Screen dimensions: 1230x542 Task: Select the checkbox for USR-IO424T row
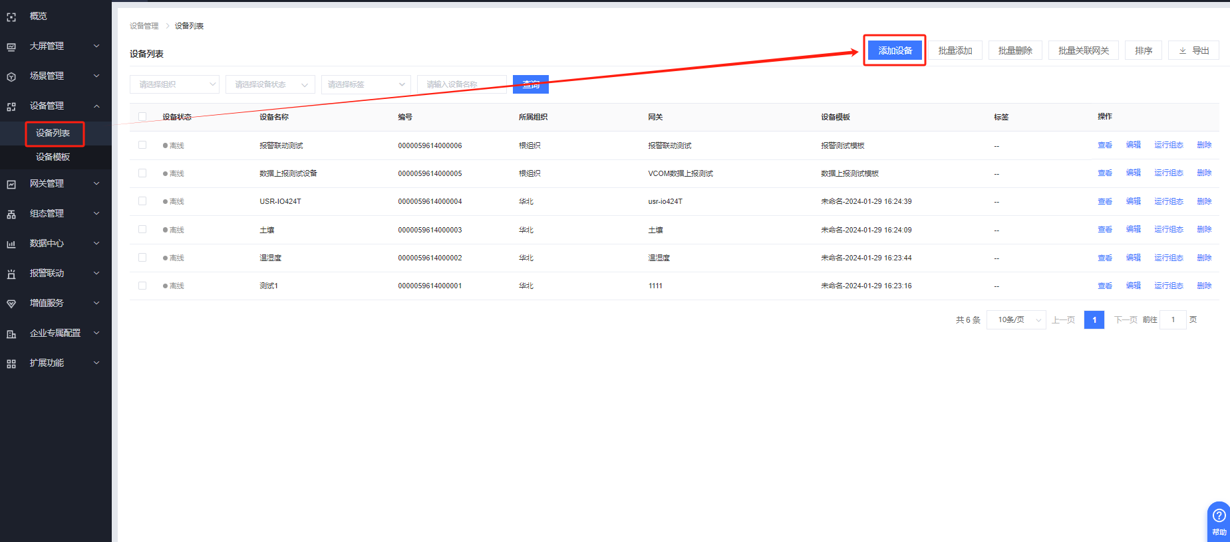[x=142, y=201]
